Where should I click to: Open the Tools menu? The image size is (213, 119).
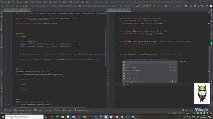click(x=55, y=2)
